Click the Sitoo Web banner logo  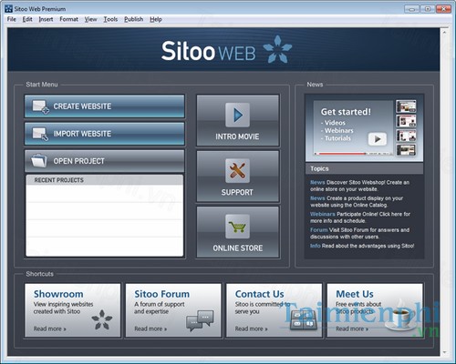coord(226,50)
